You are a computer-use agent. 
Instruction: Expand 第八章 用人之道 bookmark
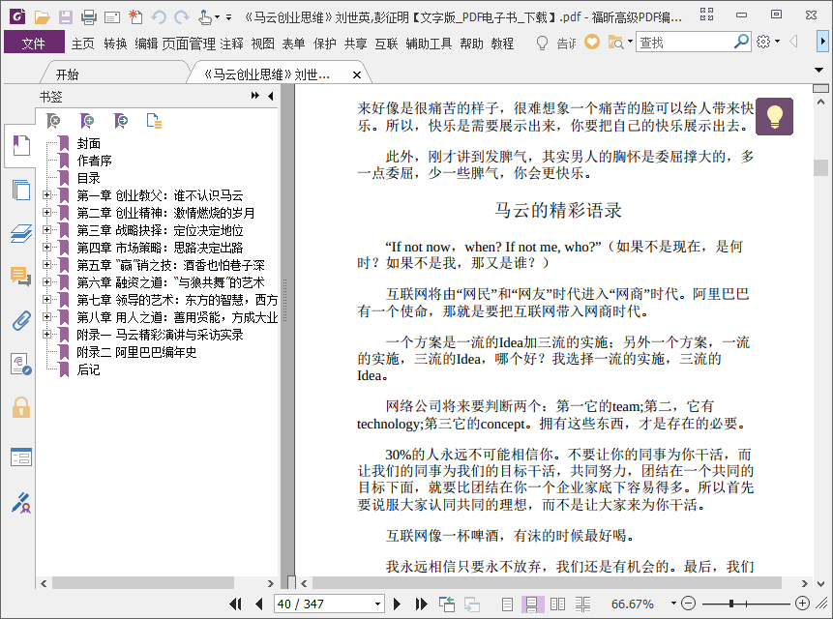tap(46, 317)
